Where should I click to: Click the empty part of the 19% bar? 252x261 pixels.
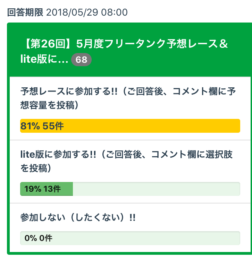156,189
